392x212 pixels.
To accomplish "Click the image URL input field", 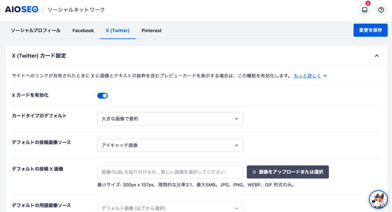I will (170, 172).
